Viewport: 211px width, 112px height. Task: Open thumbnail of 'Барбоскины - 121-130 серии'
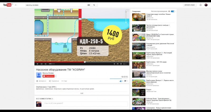[139, 65]
